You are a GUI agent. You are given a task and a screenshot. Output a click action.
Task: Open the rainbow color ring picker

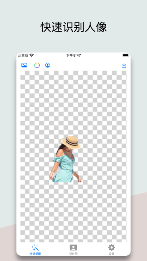click(37, 65)
